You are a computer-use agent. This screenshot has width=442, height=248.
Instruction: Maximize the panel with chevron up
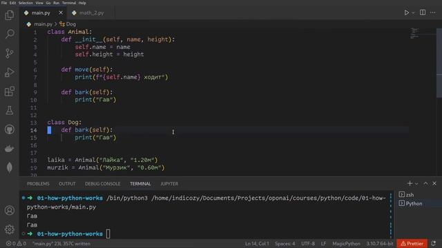coord(425,183)
